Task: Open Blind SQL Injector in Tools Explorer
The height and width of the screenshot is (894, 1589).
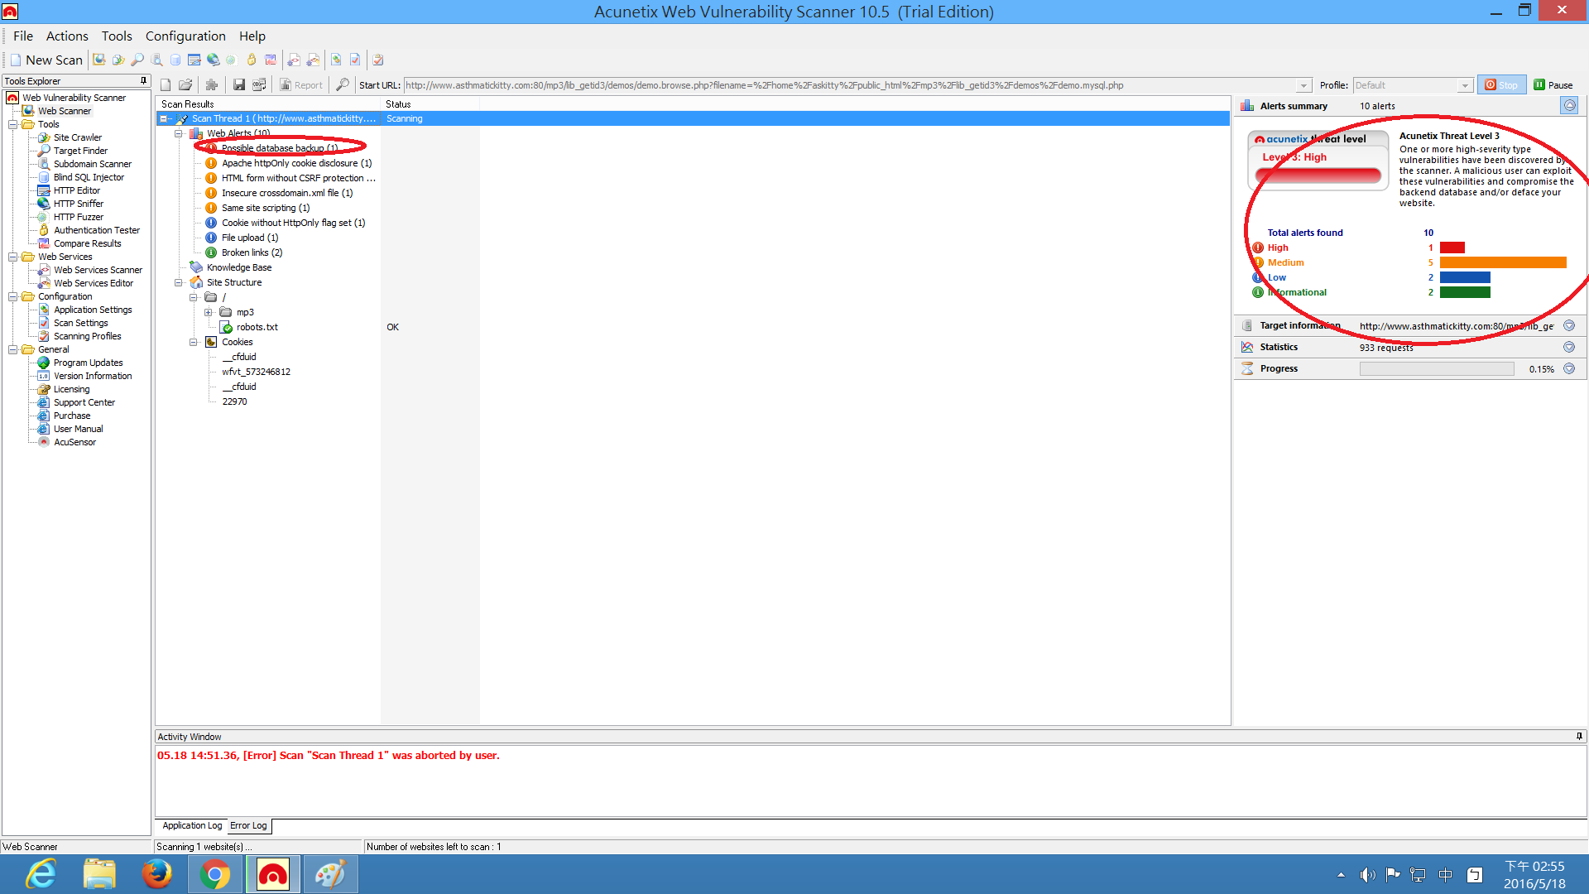Action: tap(89, 177)
